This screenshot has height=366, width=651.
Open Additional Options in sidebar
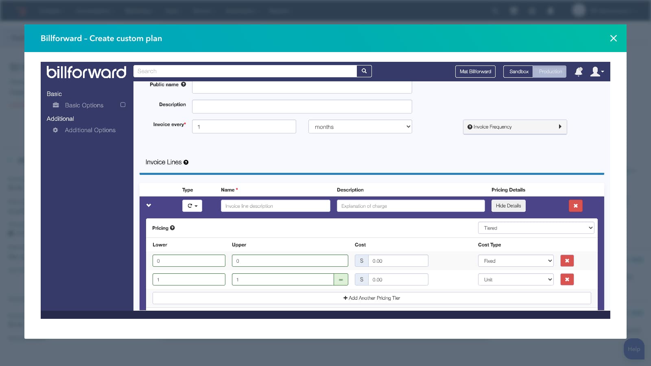point(90,130)
